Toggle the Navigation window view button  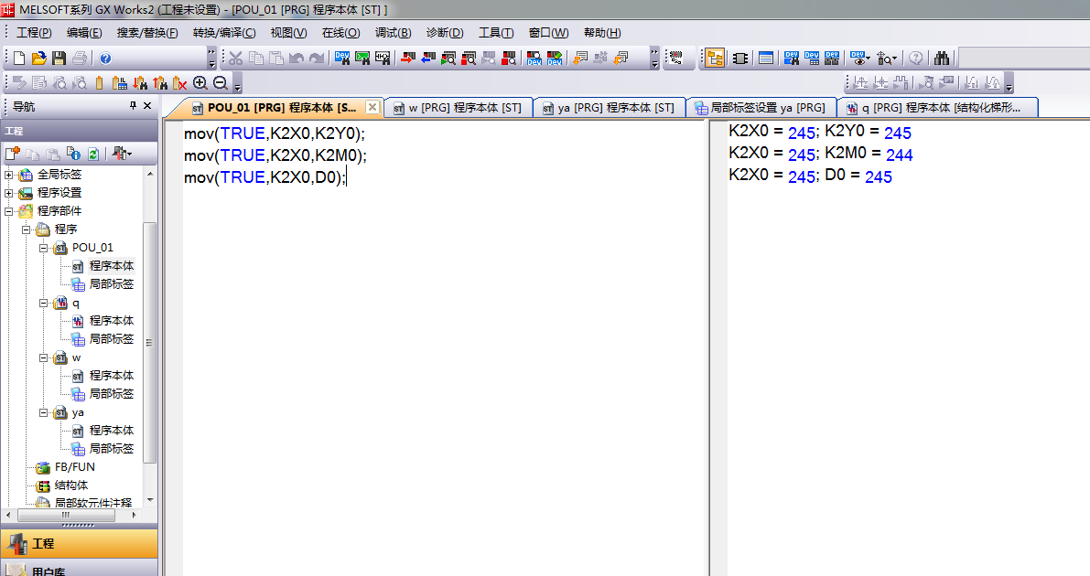point(715,59)
